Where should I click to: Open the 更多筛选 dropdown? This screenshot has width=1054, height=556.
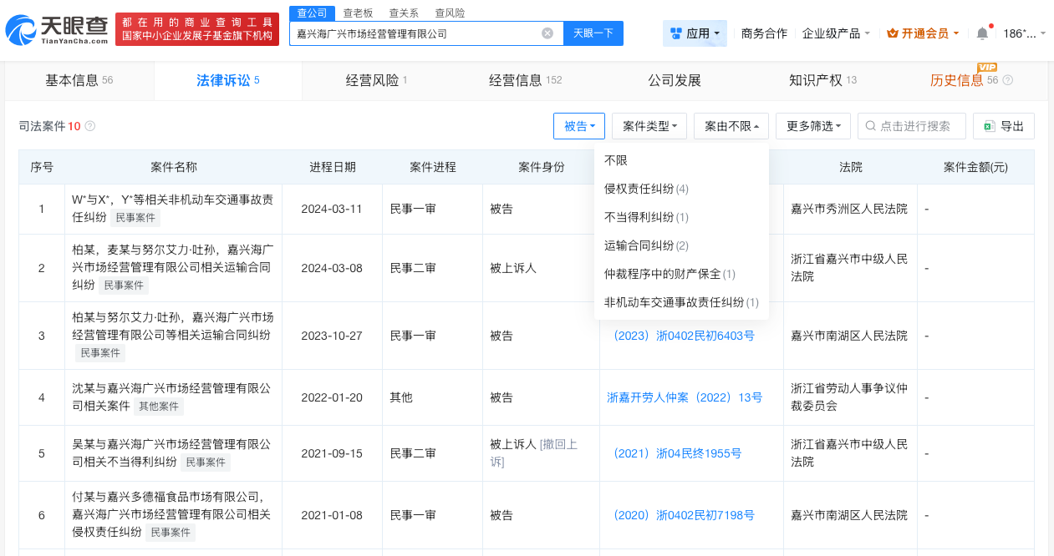[x=813, y=126]
